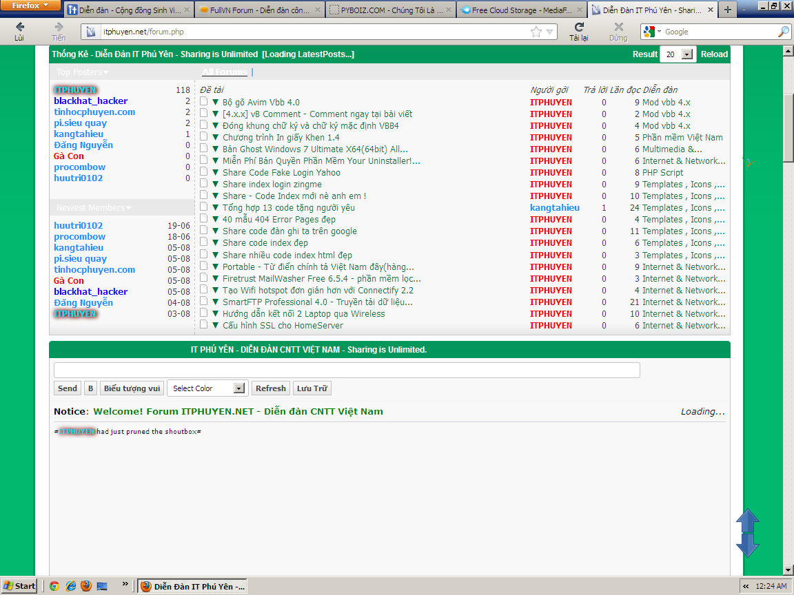Open the Select Color dropdown in shoutbox
This screenshot has height=595, width=794.
[x=239, y=388]
